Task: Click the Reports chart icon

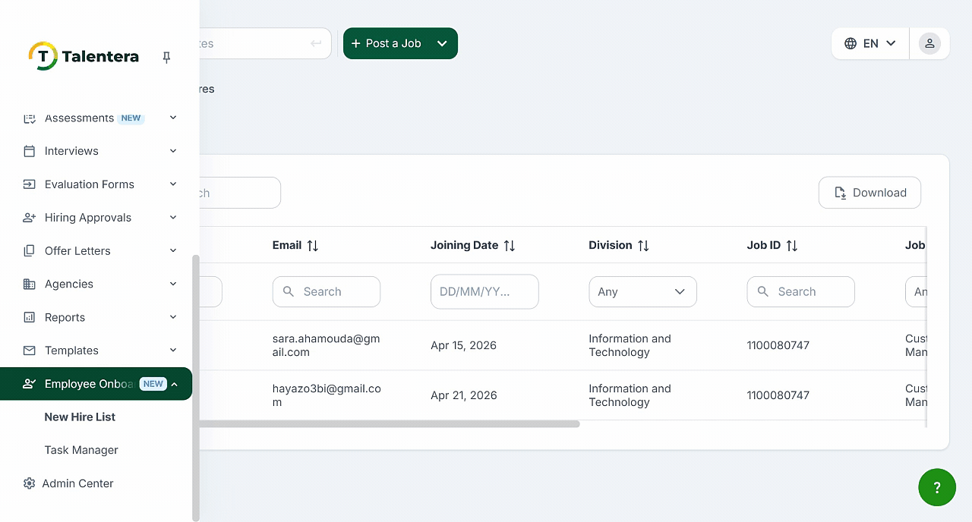Action: pos(29,317)
